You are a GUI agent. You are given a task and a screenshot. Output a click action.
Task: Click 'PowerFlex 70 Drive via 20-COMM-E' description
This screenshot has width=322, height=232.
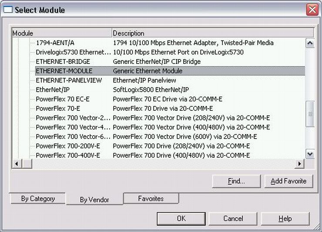click(x=163, y=109)
